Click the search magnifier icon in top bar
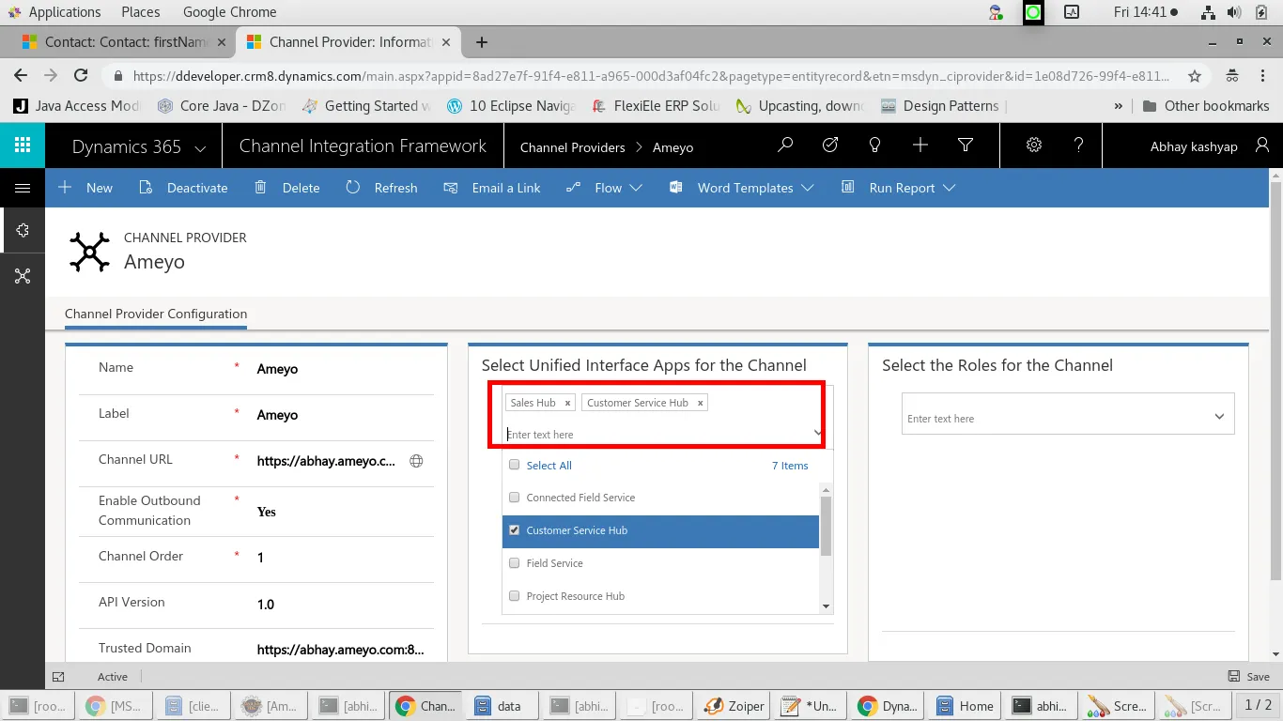 tap(785, 146)
